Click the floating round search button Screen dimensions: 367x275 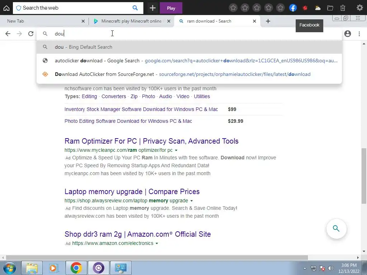tap(336, 228)
